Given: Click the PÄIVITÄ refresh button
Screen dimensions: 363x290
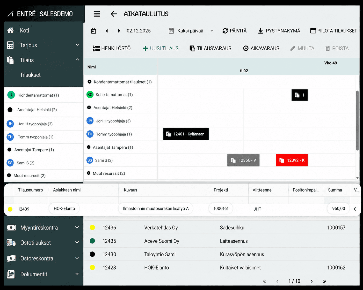Looking at the screenshot, I should pyautogui.click(x=235, y=31).
